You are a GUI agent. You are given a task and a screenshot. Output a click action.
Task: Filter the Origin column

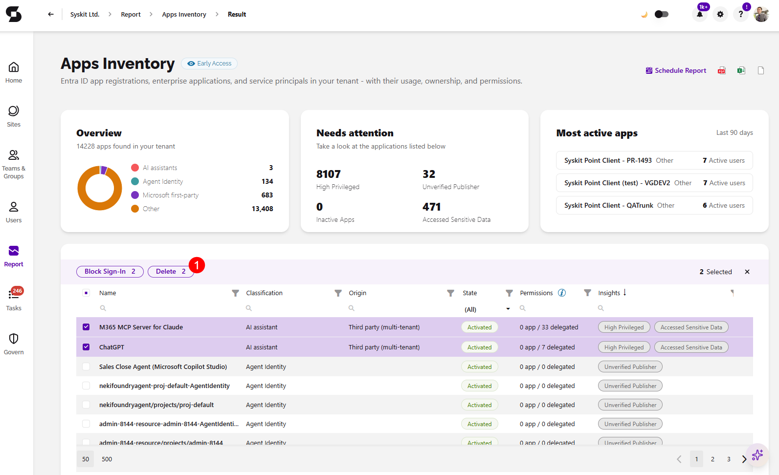[x=450, y=293]
